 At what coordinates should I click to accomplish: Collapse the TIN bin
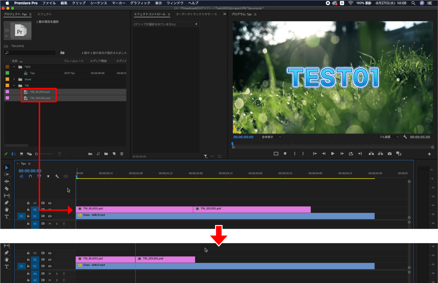coord(14,85)
